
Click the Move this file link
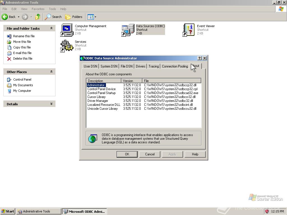(22, 42)
